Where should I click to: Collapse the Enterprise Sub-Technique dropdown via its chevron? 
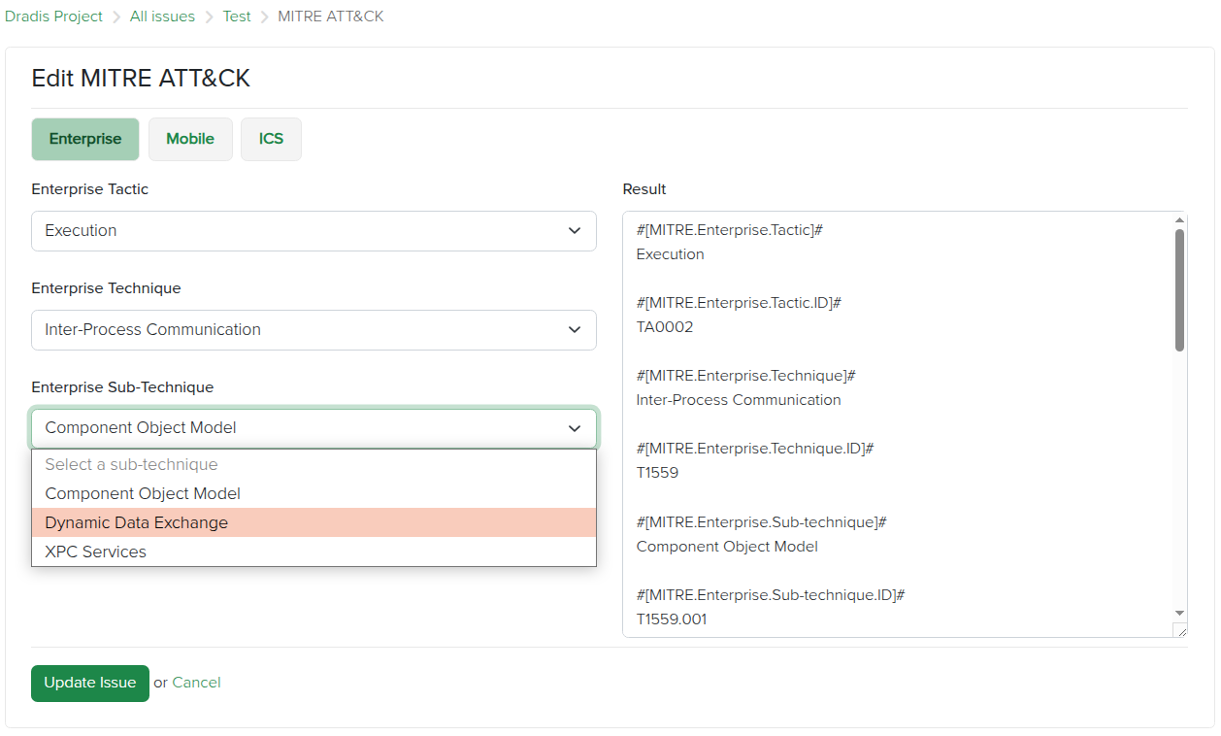click(x=574, y=428)
